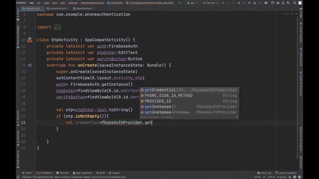
Task: Open the Flutter Inspector side panel
Action: tap(301, 32)
